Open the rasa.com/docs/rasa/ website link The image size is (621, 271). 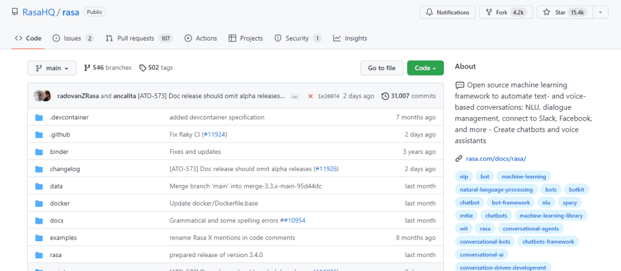[496, 158]
